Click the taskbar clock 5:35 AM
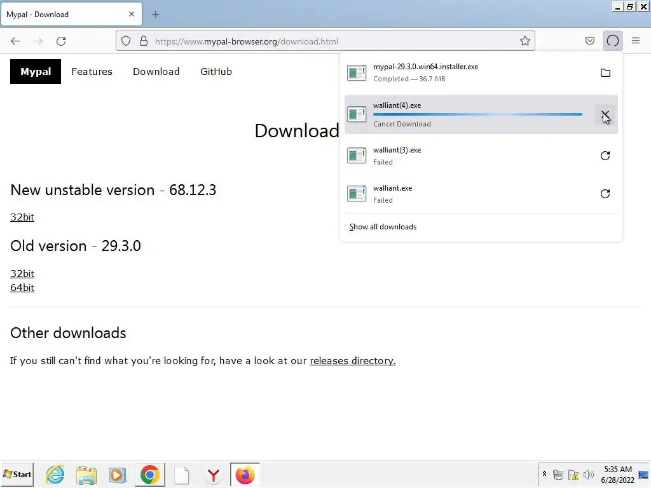Viewport: 651px width, 488px height. click(x=618, y=474)
